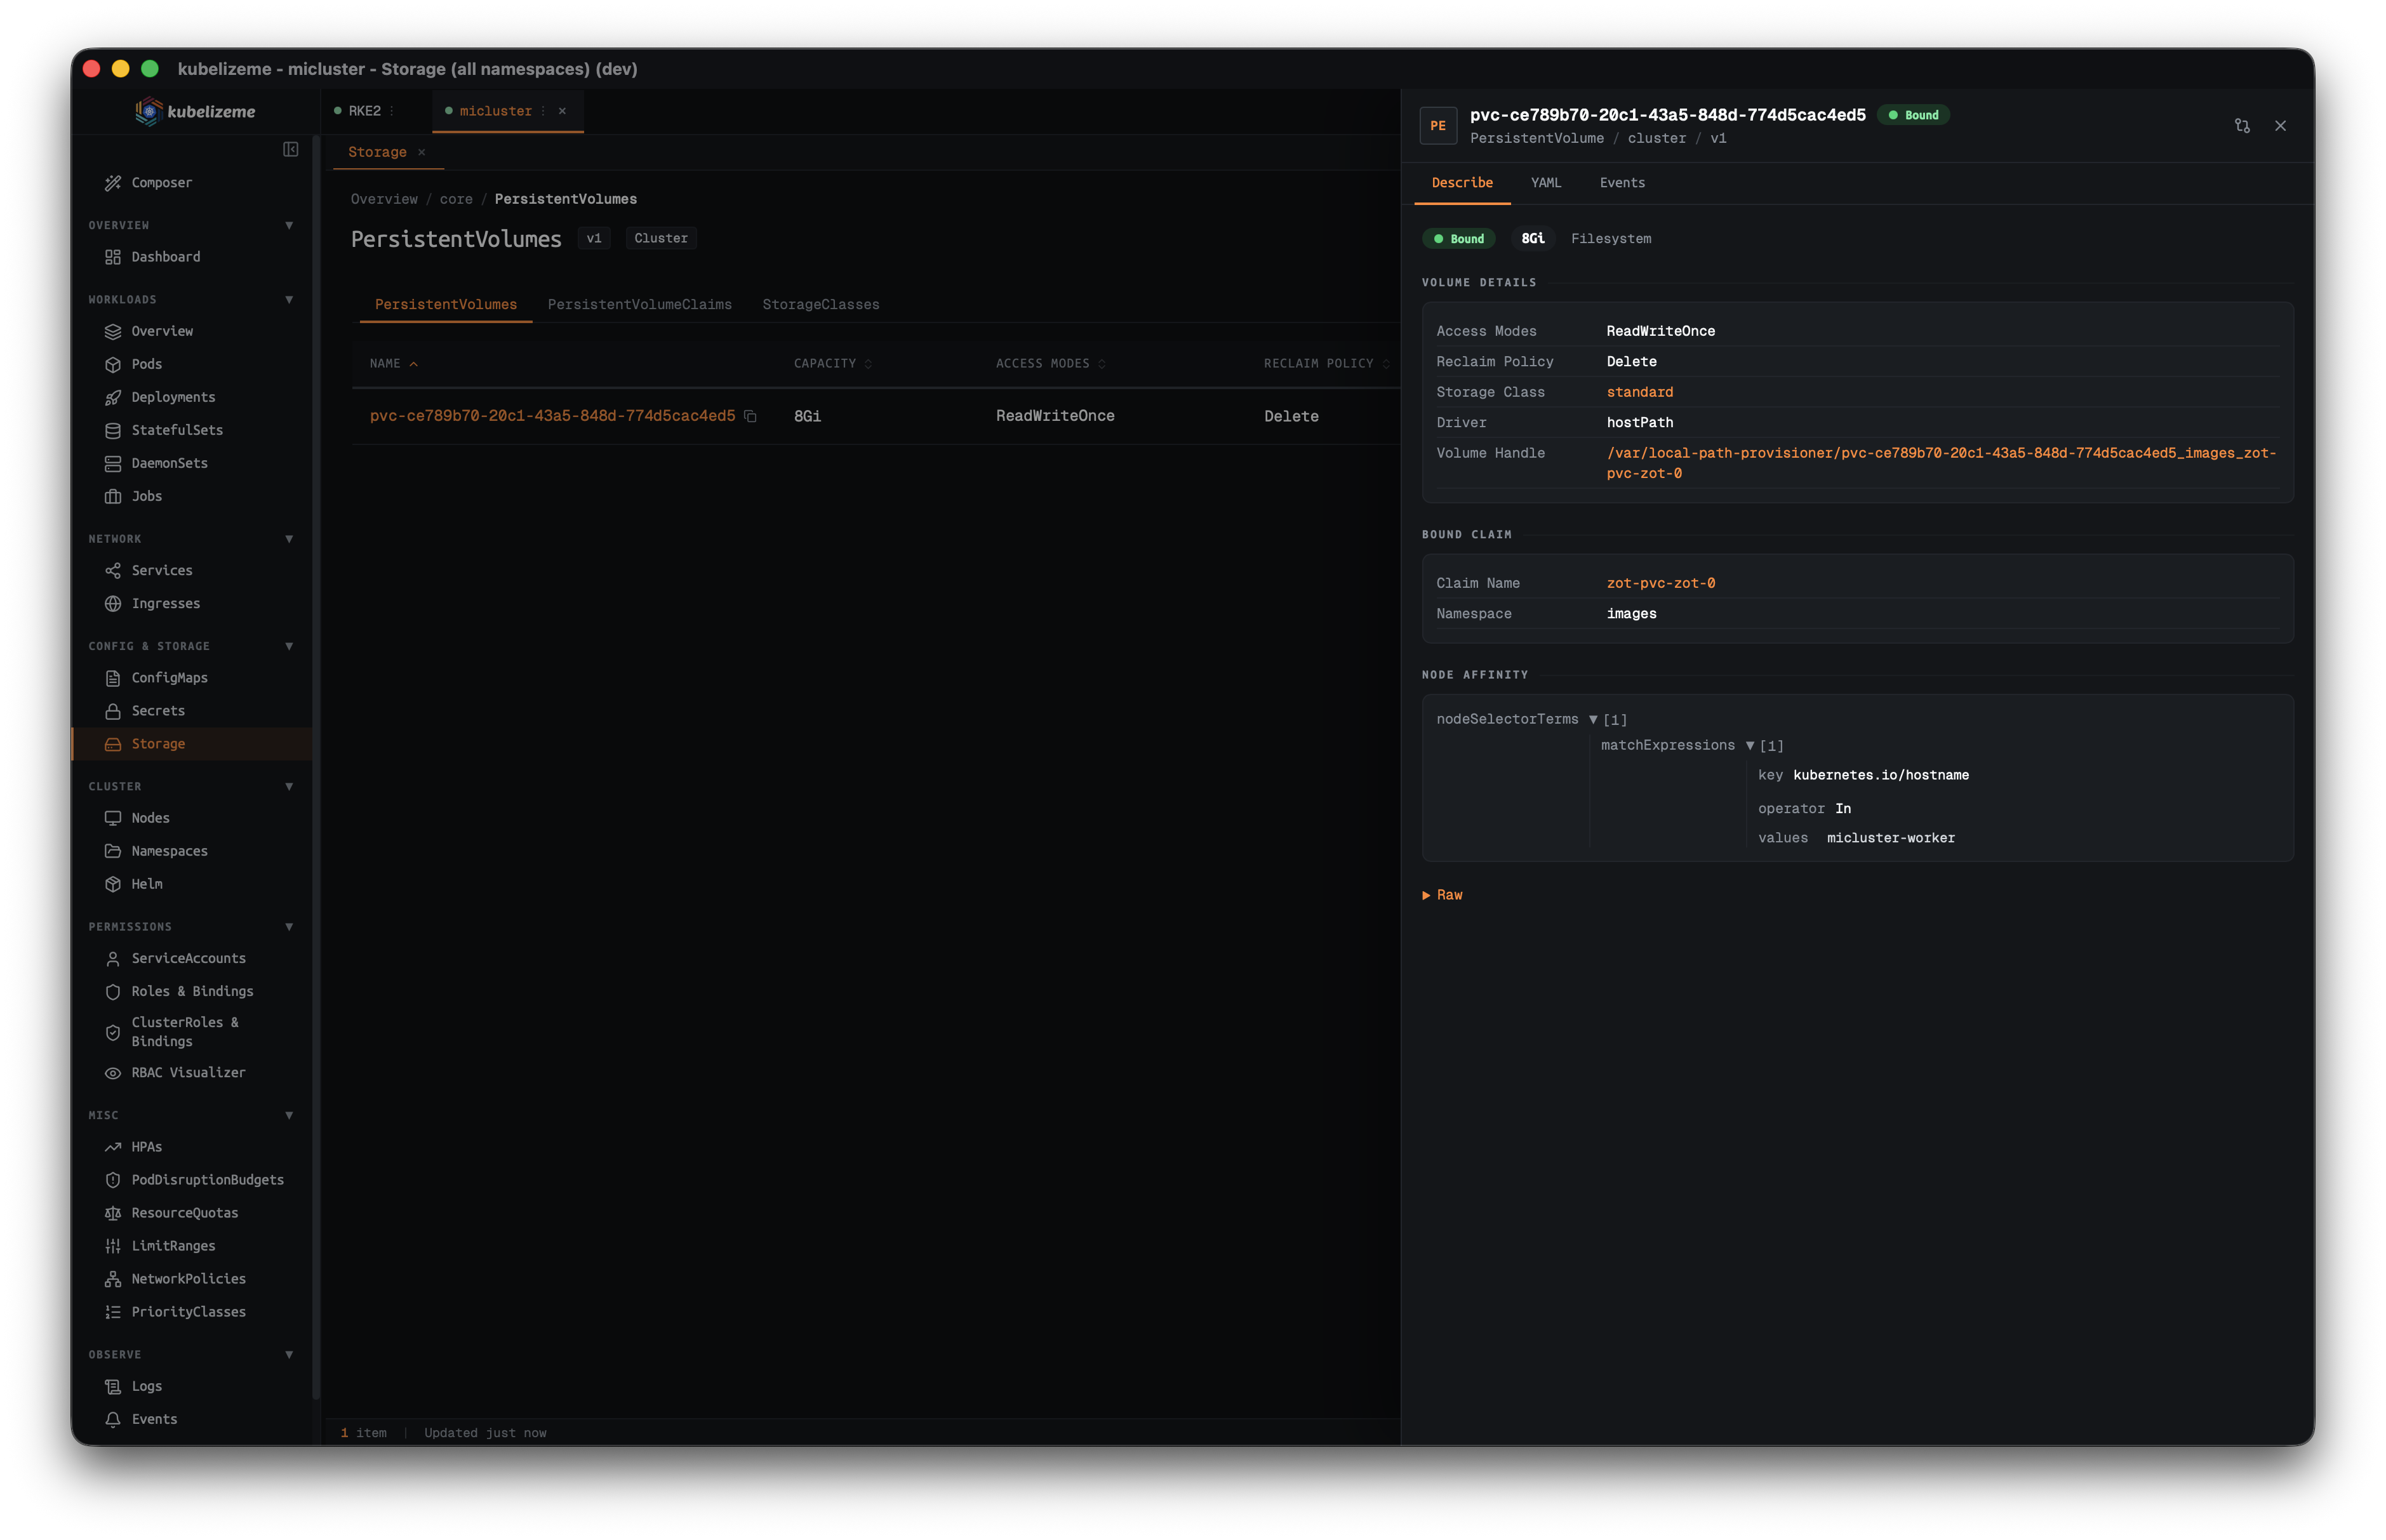Expand the Raw section in detail panel
The width and height of the screenshot is (2386, 1540).
pyautogui.click(x=1442, y=895)
